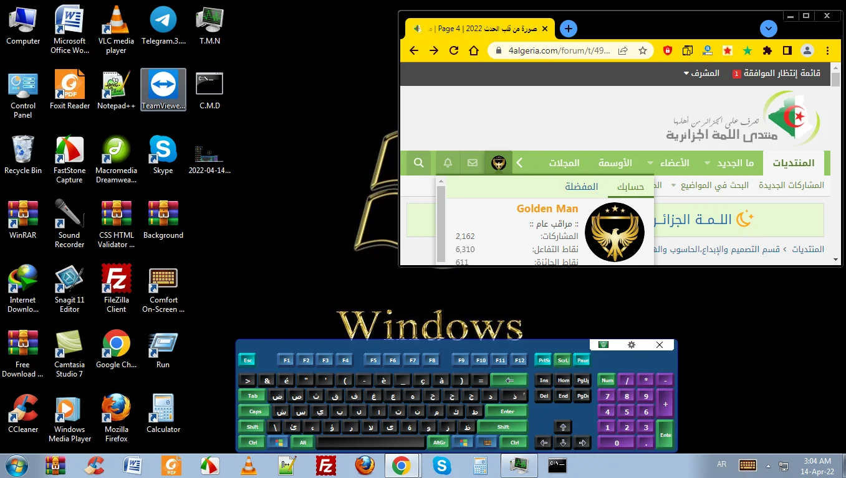
Task: Open Chrome tab search dropdown arrow
Action: (768, 29)
